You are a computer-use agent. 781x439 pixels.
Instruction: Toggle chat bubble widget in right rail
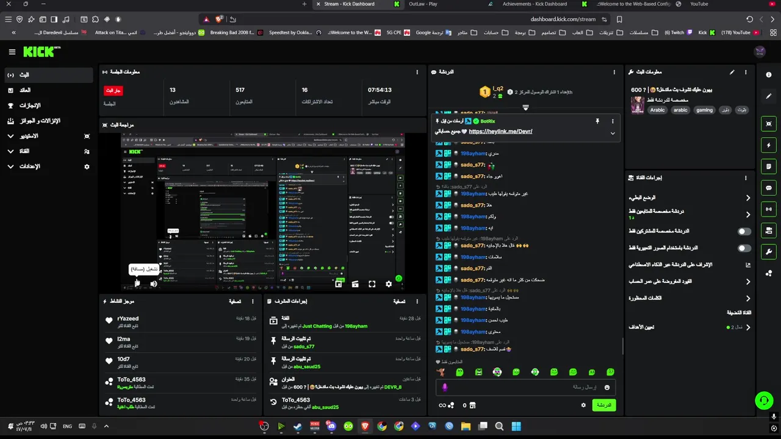769,188
